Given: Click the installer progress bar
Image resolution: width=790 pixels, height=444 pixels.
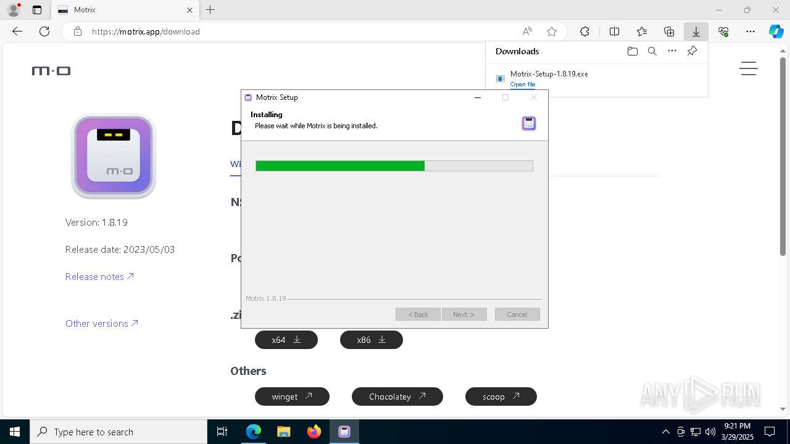Looking at the screenshot, I should (394, 166).
